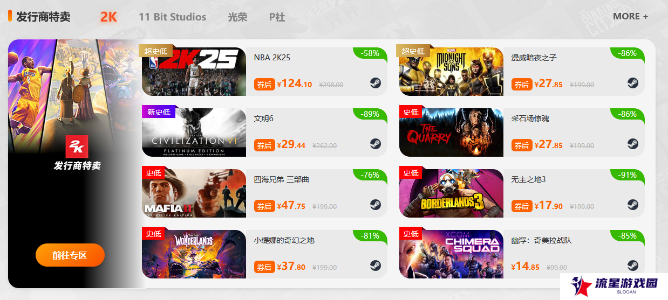668x300 pixels.
Task: Click the Steam icon on 文明6 card
Action: [376, 144]
